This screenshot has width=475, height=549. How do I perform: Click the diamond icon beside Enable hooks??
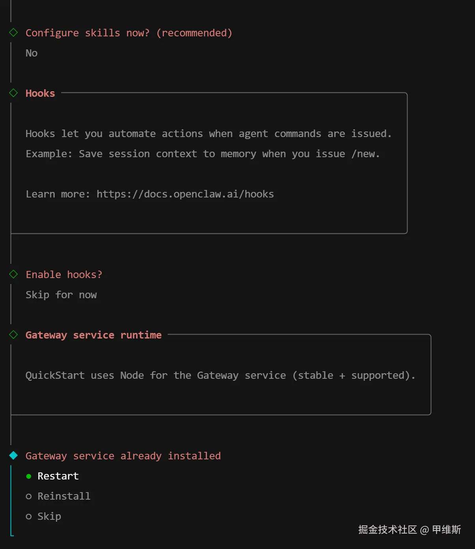13,274
